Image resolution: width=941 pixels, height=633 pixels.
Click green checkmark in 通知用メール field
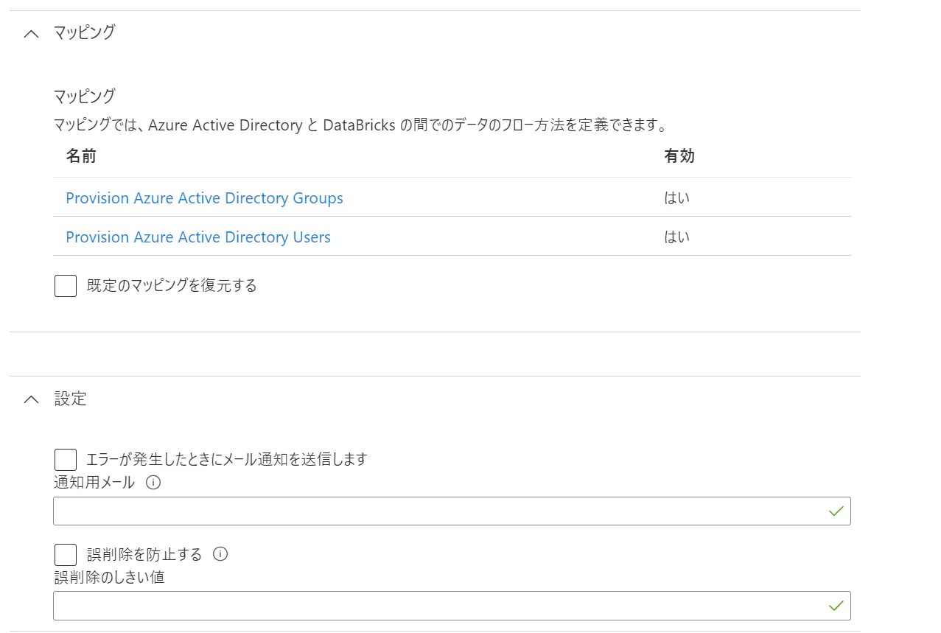click(836, 511)
